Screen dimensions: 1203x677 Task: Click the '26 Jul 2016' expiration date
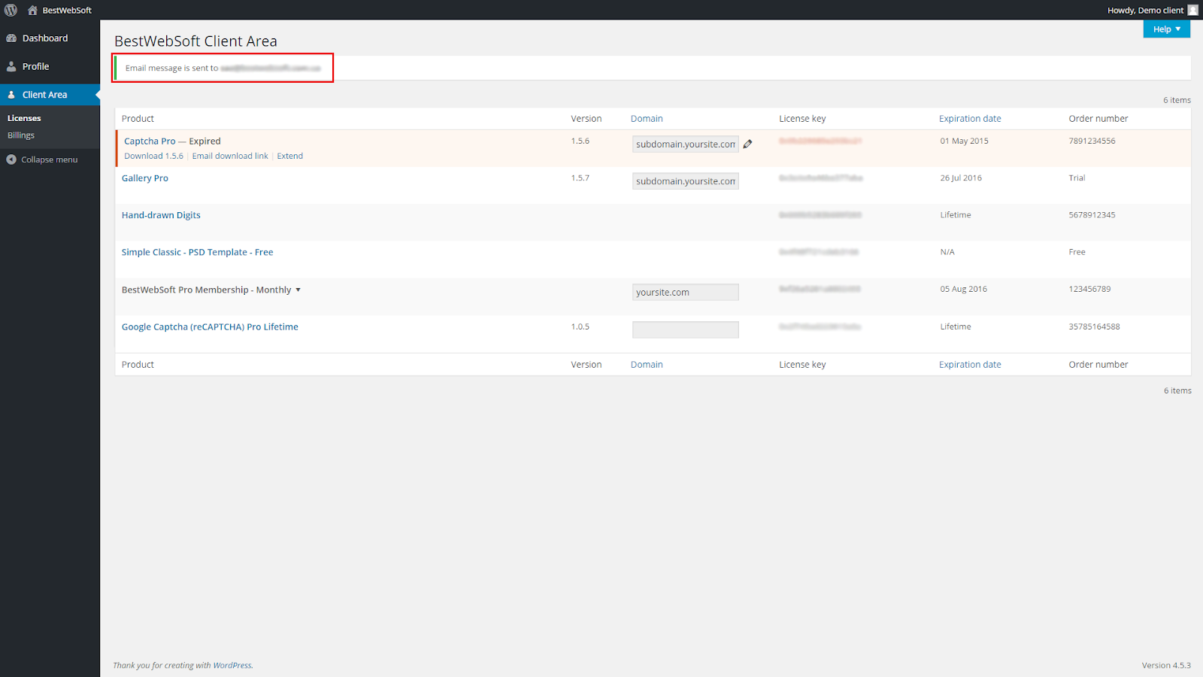tap(961, 178)
